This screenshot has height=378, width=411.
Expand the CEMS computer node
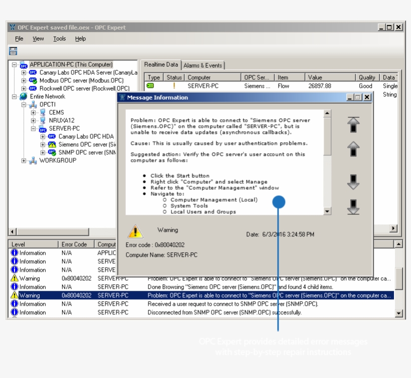tap(33, 113)
